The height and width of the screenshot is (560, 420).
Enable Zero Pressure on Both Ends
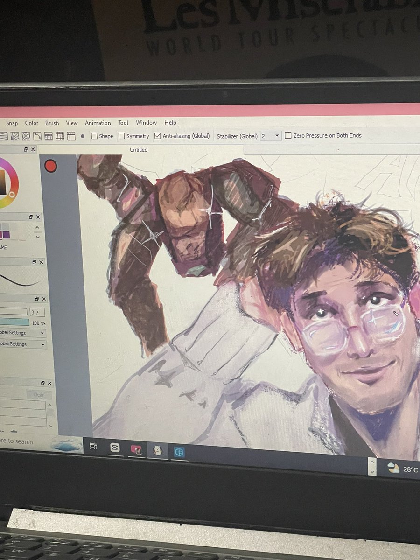[x=288, y=135]
